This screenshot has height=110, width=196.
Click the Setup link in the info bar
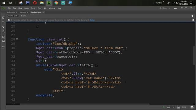(x=92, y=20)
